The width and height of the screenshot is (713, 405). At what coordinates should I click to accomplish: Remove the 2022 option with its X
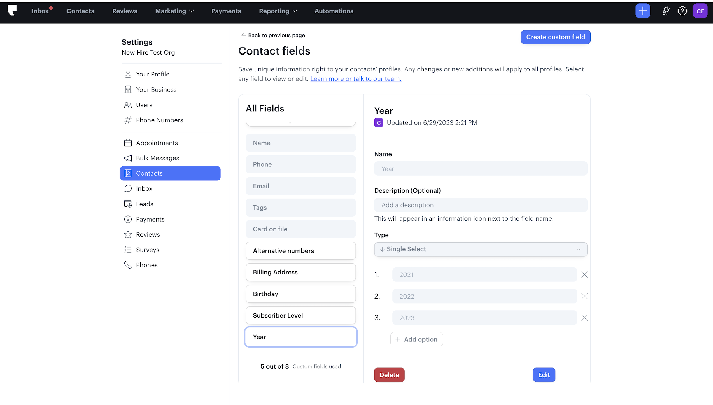(x=584, y=296)
